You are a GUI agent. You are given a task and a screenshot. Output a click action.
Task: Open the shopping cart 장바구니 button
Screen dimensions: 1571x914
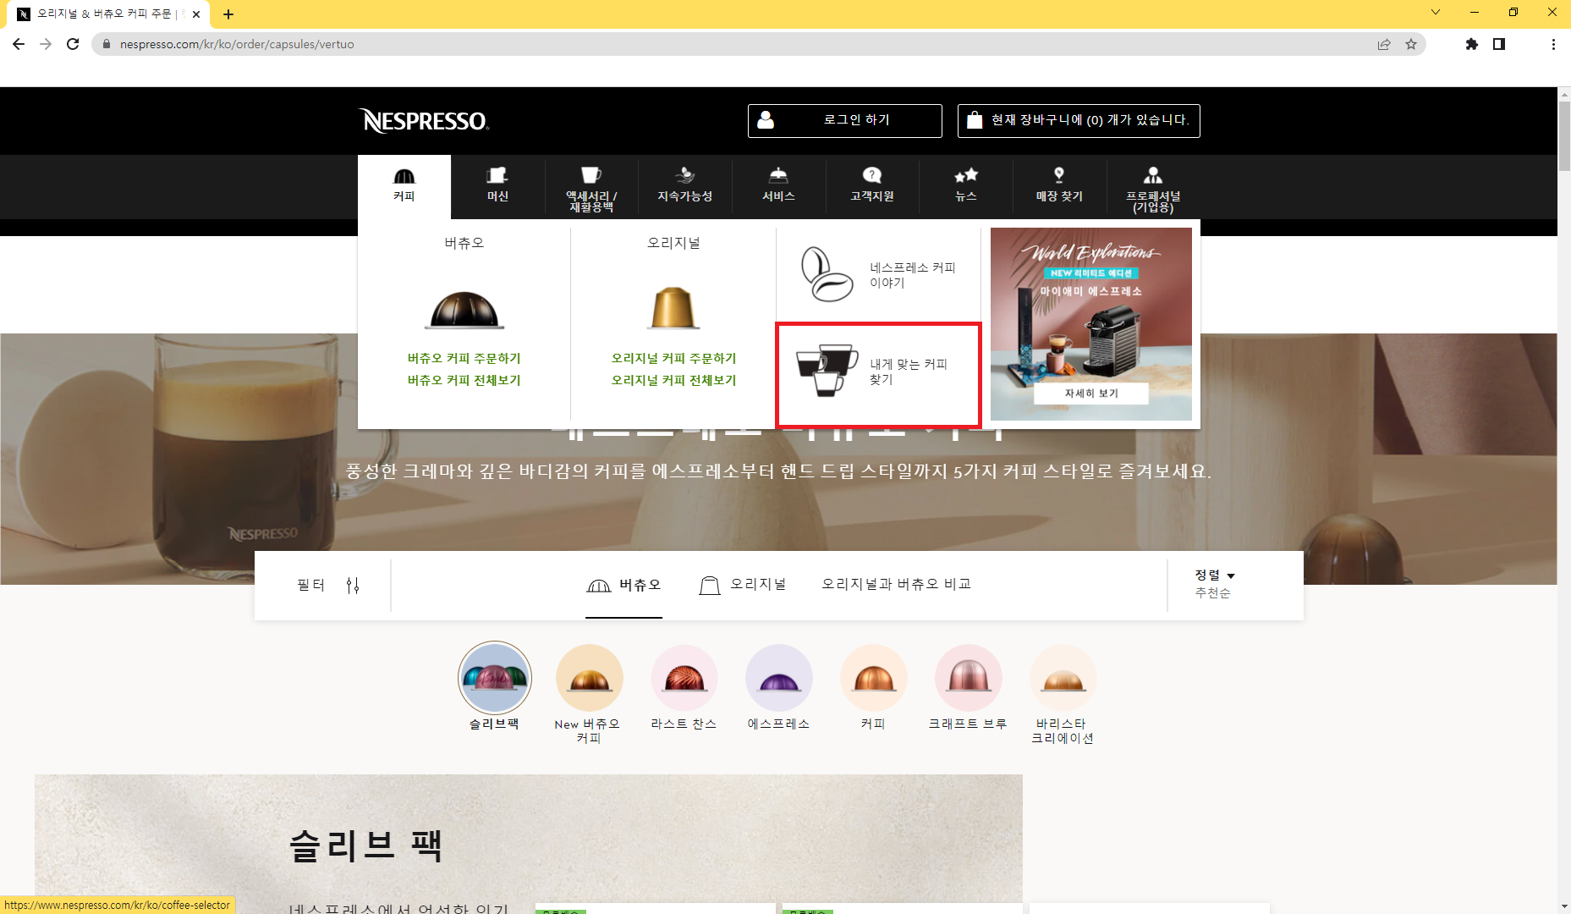tap(1079, 120)
